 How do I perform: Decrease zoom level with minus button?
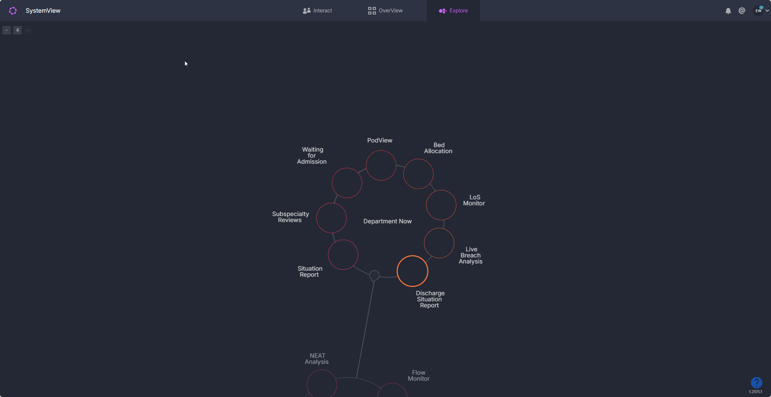tap(7, 30)
